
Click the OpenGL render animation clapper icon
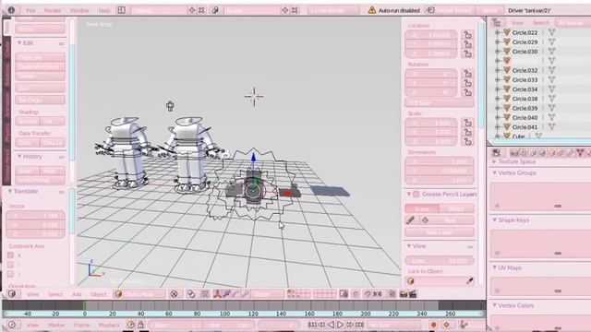(x=413, y=294)
